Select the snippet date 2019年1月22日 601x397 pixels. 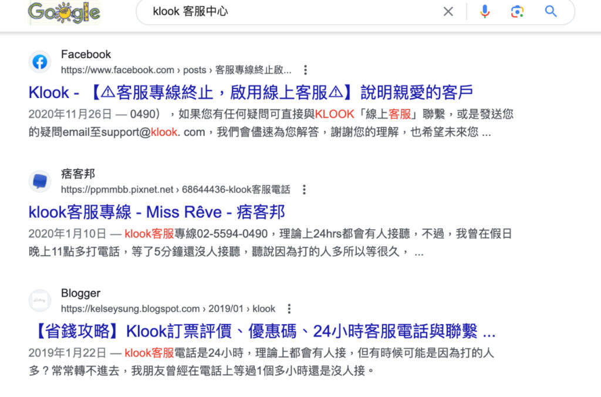[x=67, y=352]
